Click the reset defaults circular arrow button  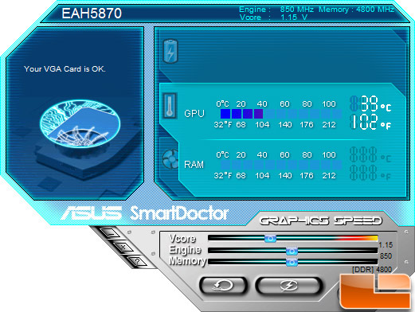pyautogui.click(x=223, y=286)
